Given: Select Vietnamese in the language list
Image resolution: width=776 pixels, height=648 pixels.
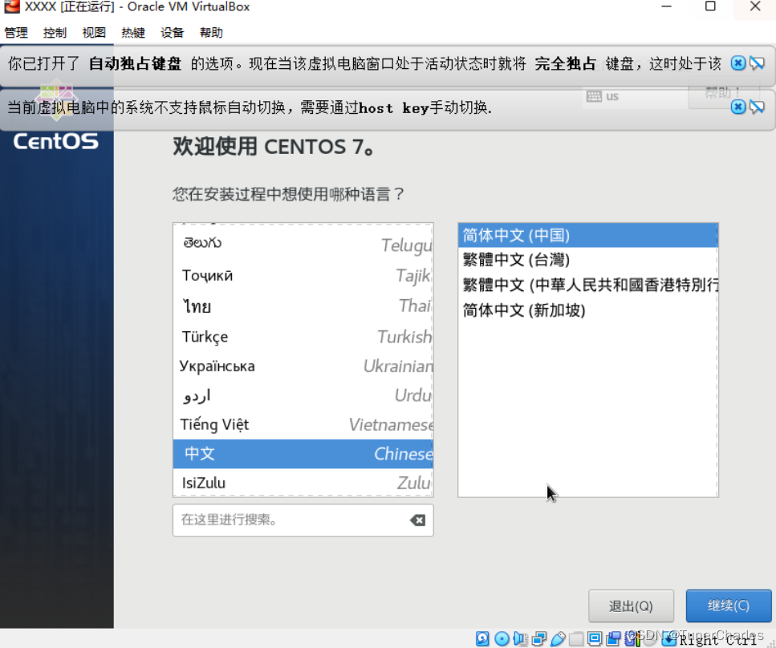Looking at the screenshot, I should (x=303, y=424).
